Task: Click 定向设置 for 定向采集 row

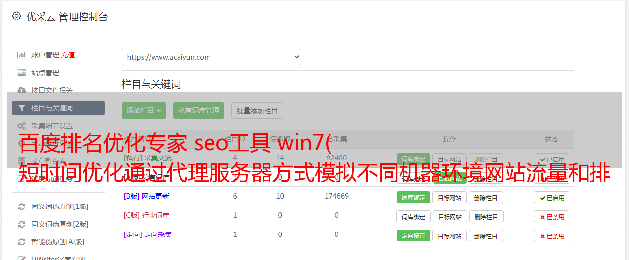Action: [414, 235]
